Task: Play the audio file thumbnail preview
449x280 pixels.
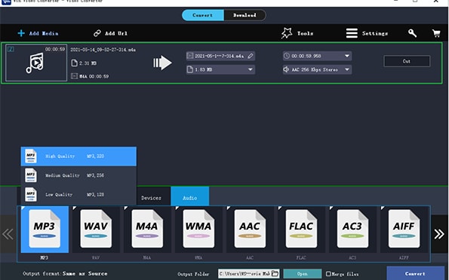Action: point(35,63)
